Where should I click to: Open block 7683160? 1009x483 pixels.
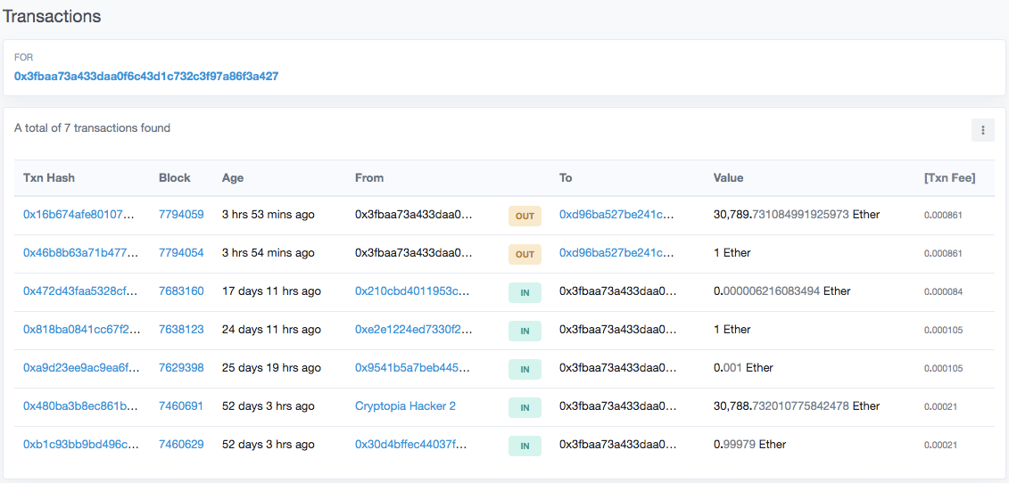coord(181,291)
